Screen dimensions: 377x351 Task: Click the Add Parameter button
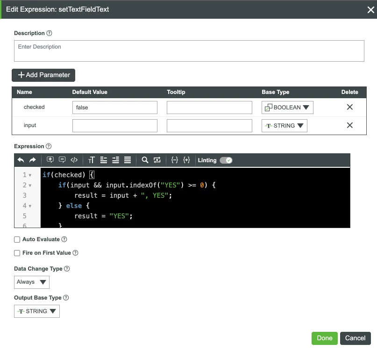coord(43,75)
